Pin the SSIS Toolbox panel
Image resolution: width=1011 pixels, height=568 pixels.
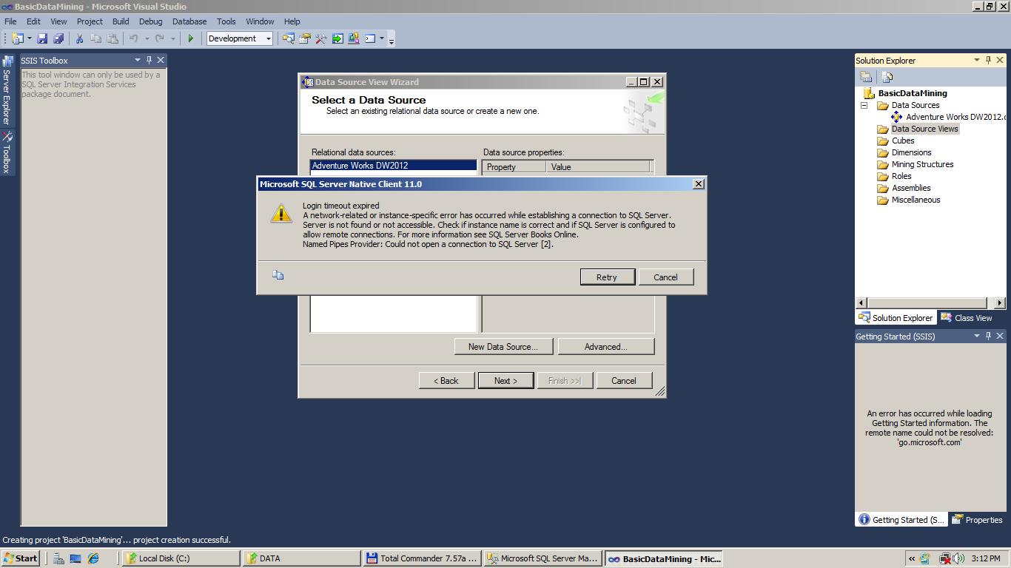(x=148, y=60)
